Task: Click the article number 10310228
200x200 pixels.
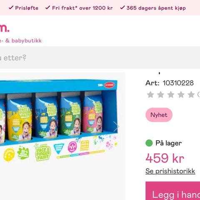Action: pos(178,83)
